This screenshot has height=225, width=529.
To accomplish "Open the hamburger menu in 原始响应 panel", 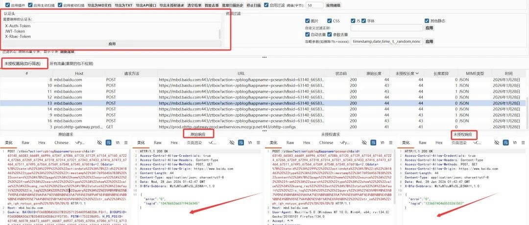I will [x=258, y=143].
